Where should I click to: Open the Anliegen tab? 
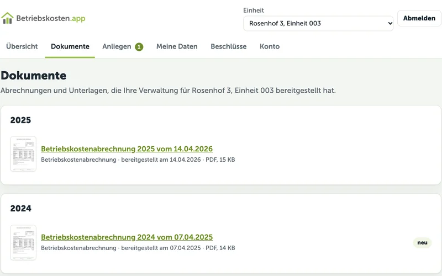click(x=117, y=46)
